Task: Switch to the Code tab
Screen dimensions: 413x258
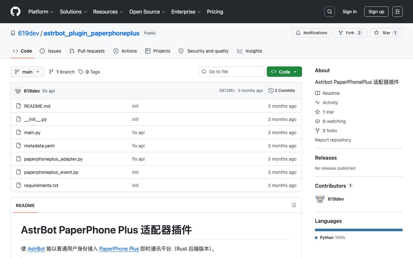Action: click(x=23, y=51)
